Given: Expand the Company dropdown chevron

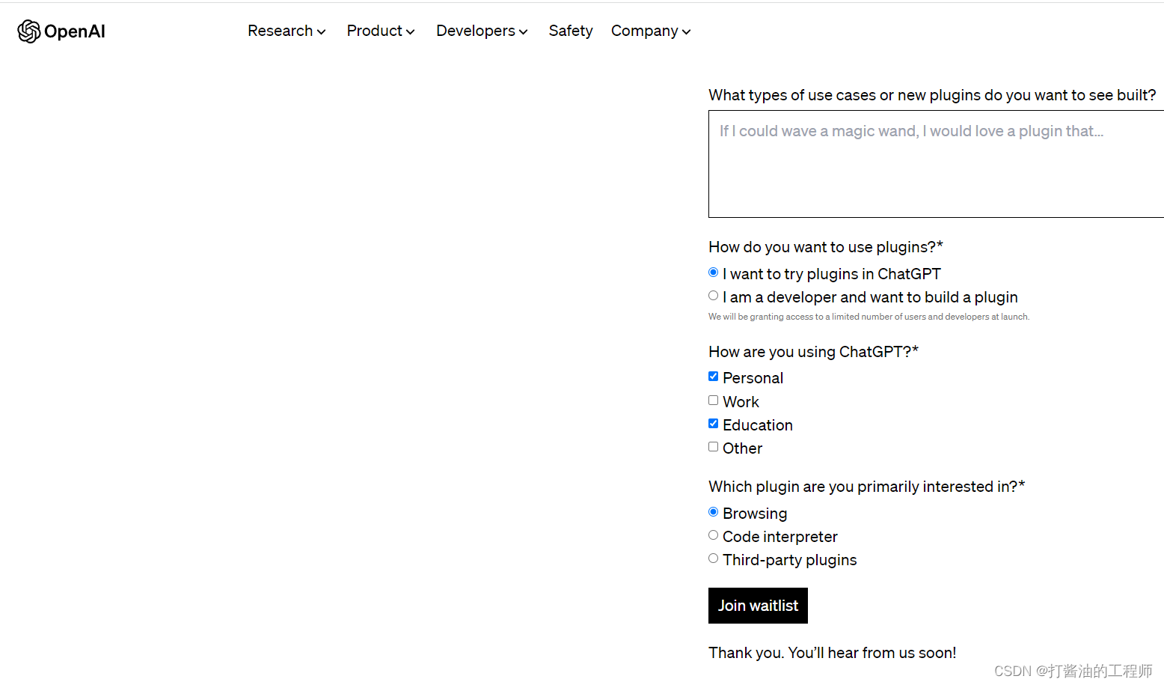Looking at the screenshot, I should pos(686,32).
